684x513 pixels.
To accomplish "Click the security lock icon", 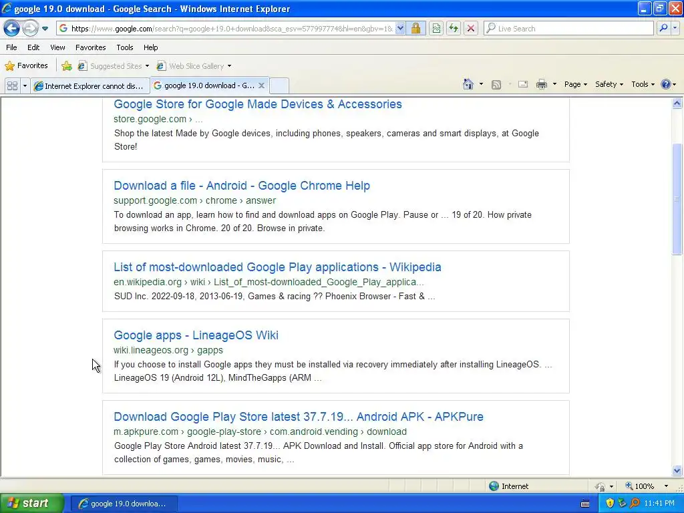I will click(x=415, y=28).
